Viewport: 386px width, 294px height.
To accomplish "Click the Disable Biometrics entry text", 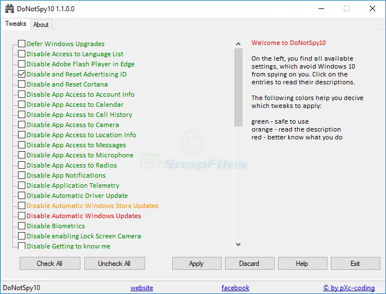I will (56, 226).
